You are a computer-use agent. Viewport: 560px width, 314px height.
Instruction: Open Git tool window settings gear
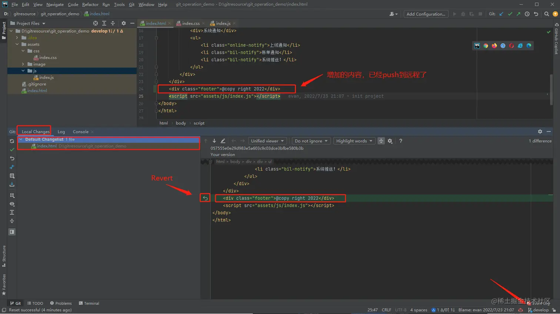(x=540, y=132)
